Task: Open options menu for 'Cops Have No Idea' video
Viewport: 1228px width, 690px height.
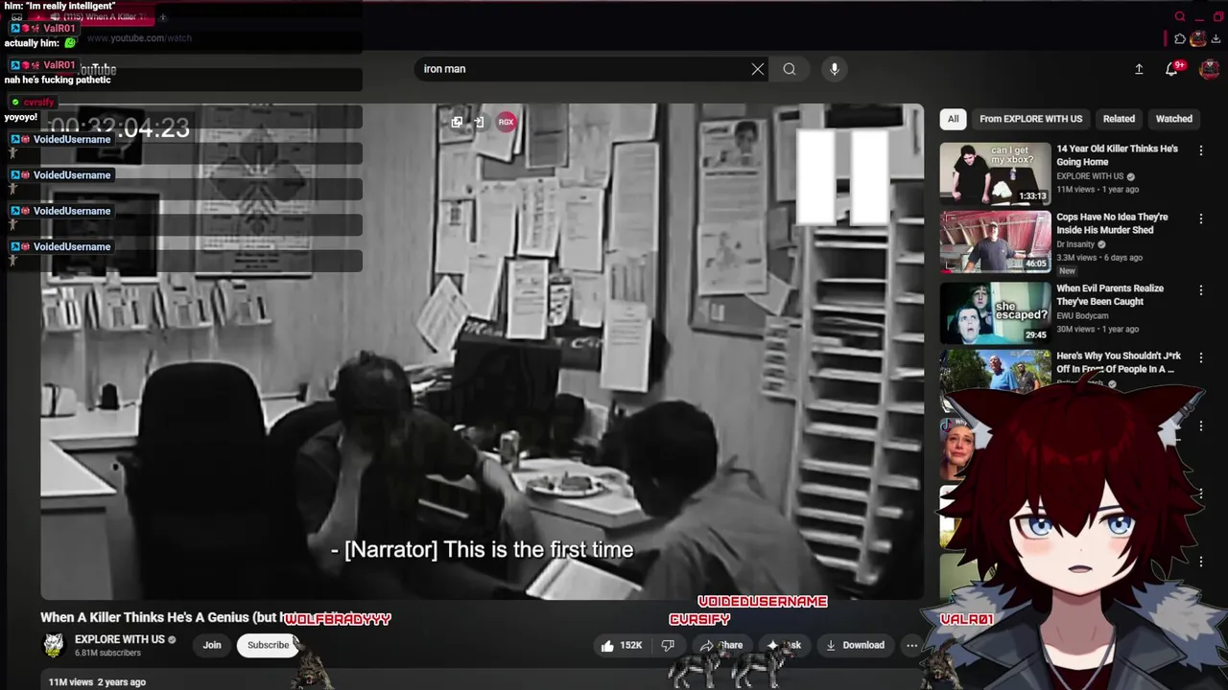Action: pos(1200,218)
